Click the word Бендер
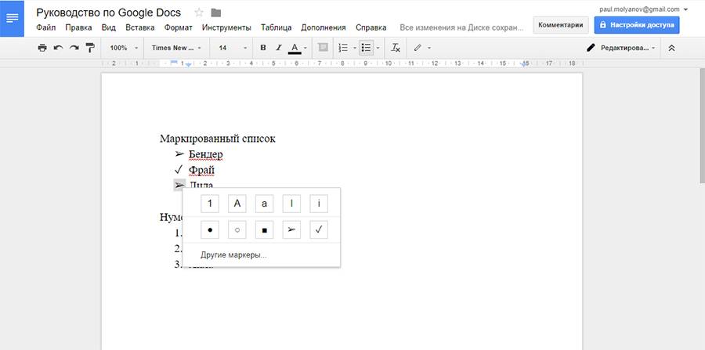Image resolution: width=705 pixels, height=350 pixels. (x=206, y=154)
